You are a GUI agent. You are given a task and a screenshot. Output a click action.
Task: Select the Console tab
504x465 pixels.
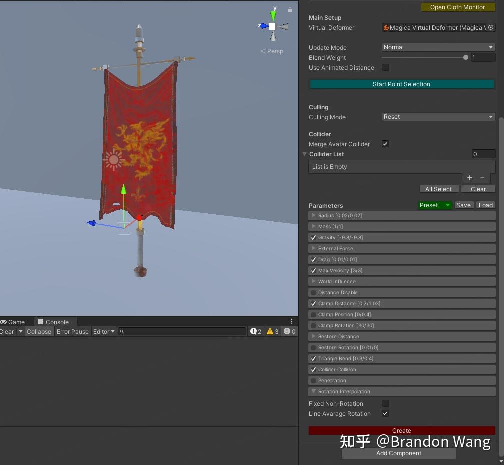click(53, 322)
